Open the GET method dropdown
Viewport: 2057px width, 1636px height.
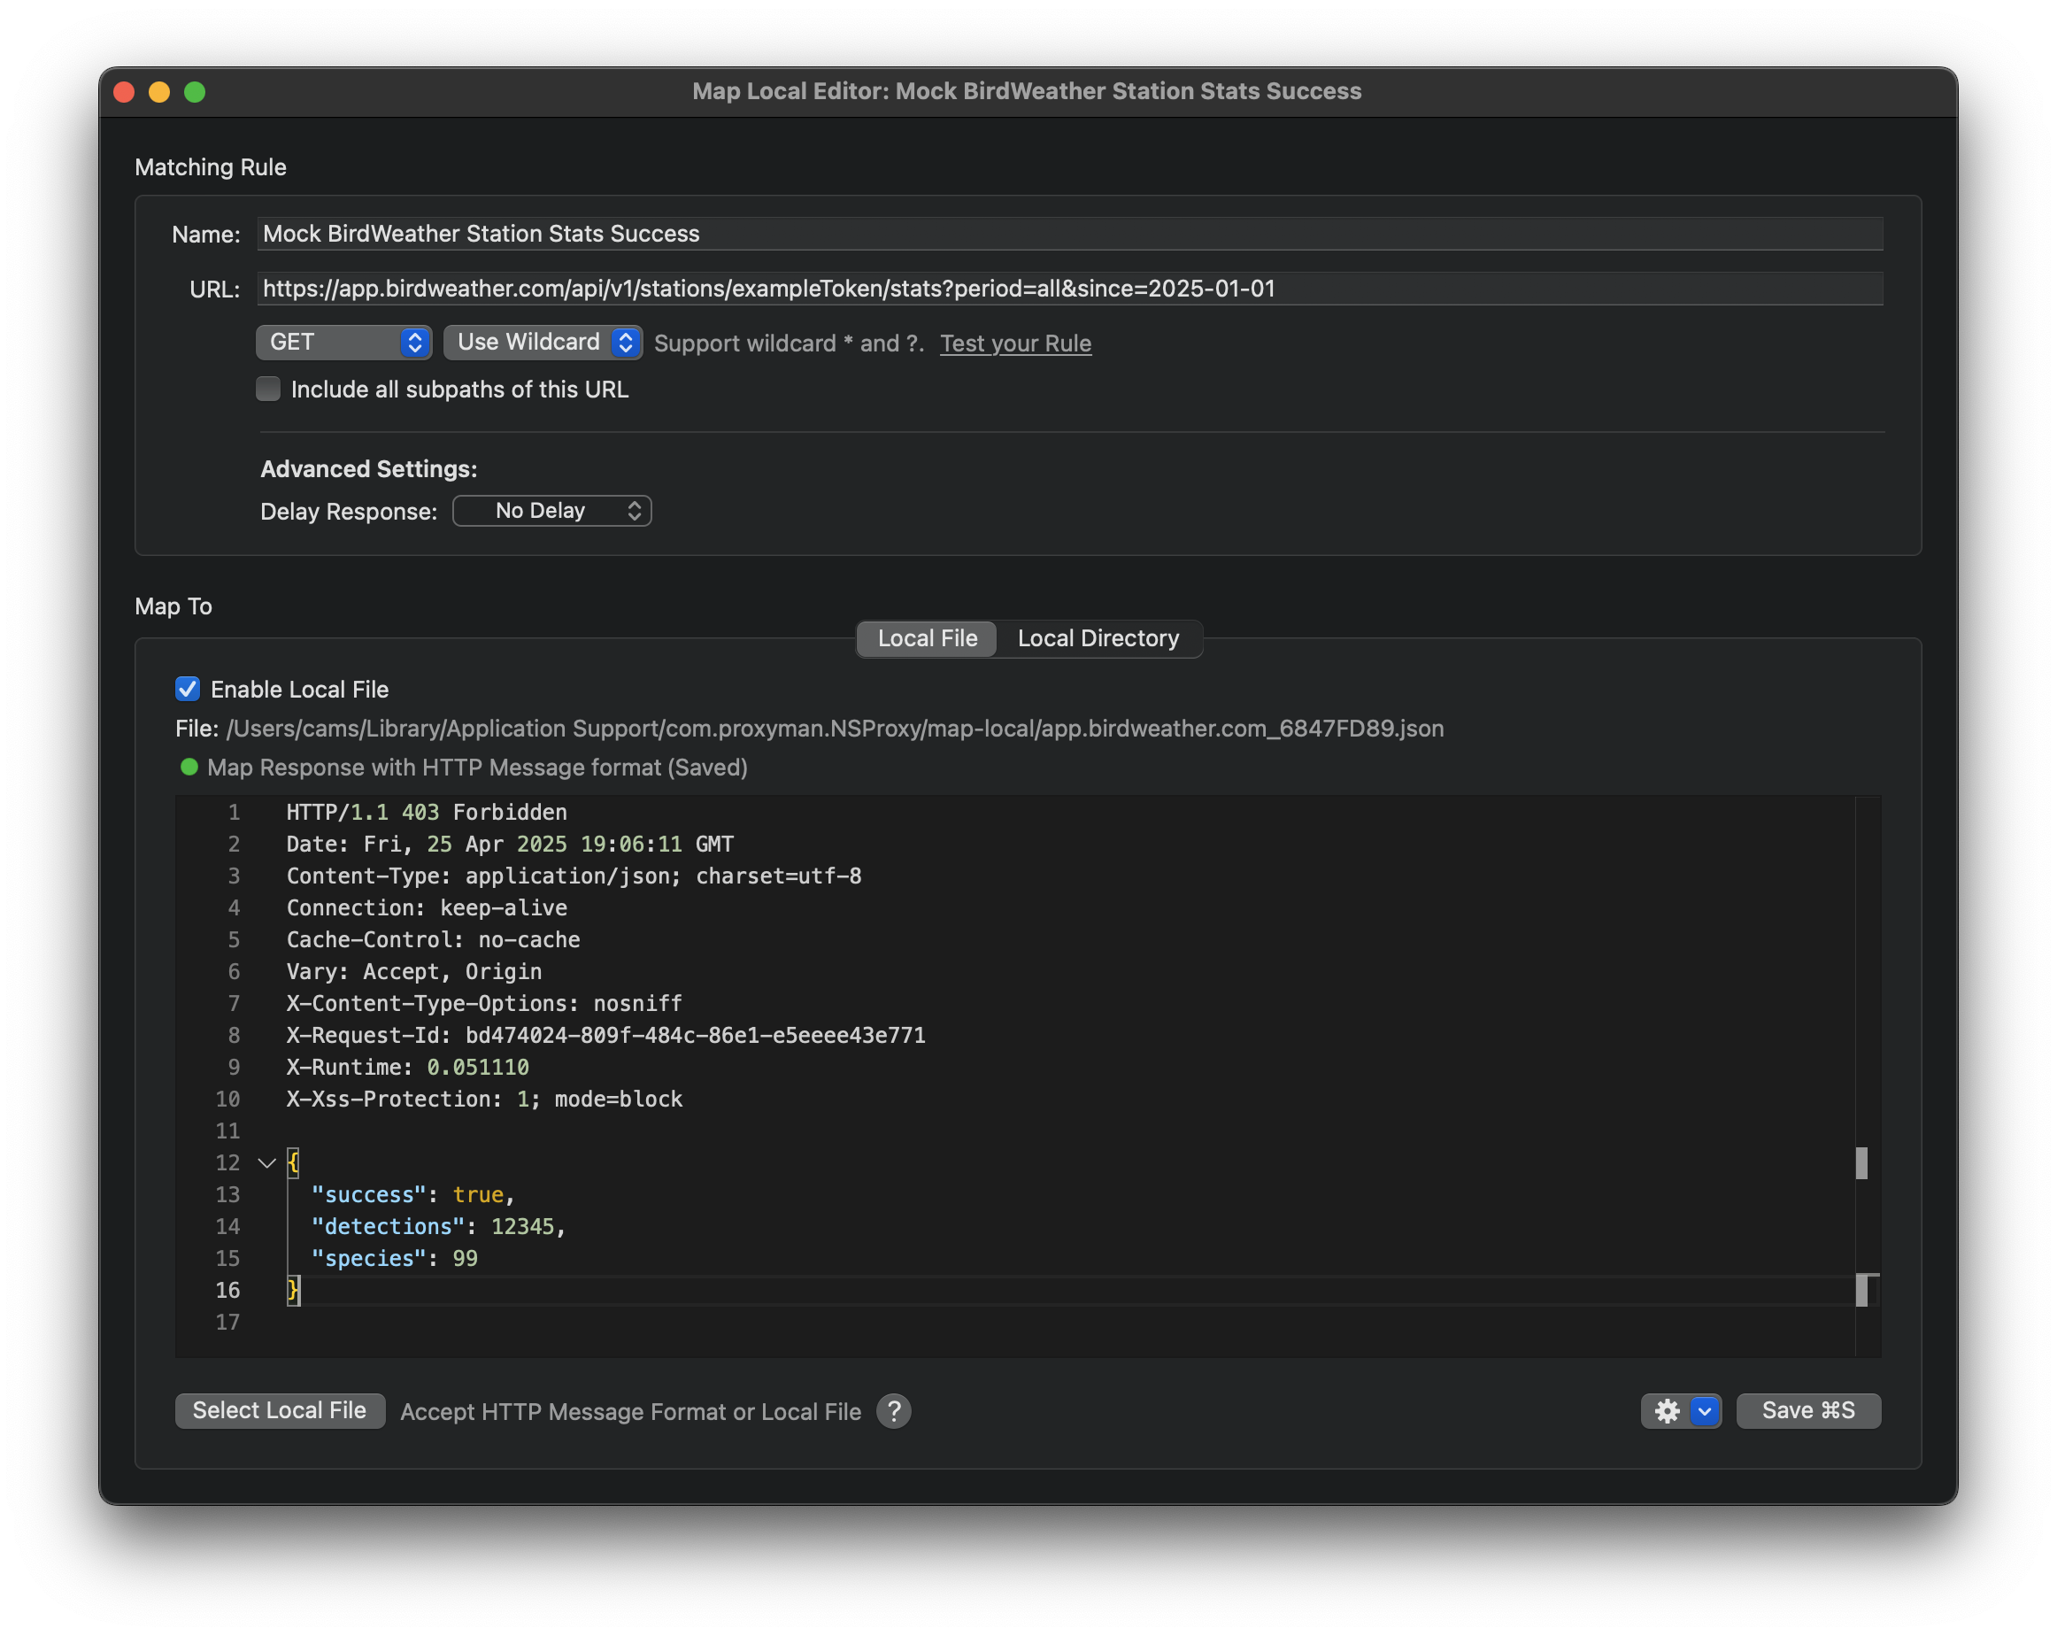[343, 342]
